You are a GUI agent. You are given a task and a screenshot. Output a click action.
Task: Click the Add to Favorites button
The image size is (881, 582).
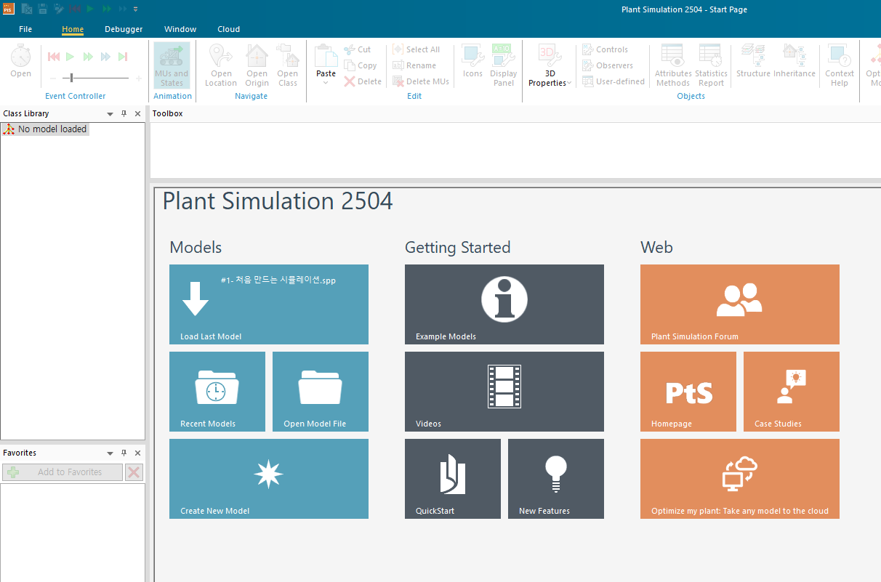coord(63,472)
